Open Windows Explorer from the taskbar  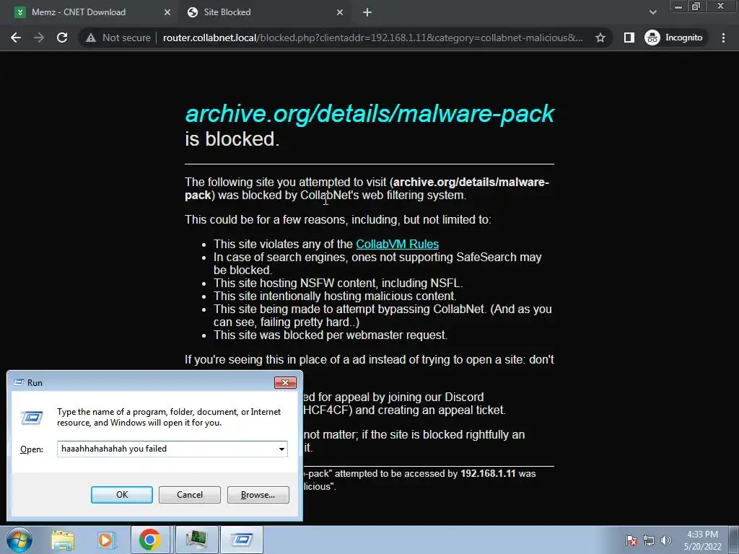pos(63,540)
